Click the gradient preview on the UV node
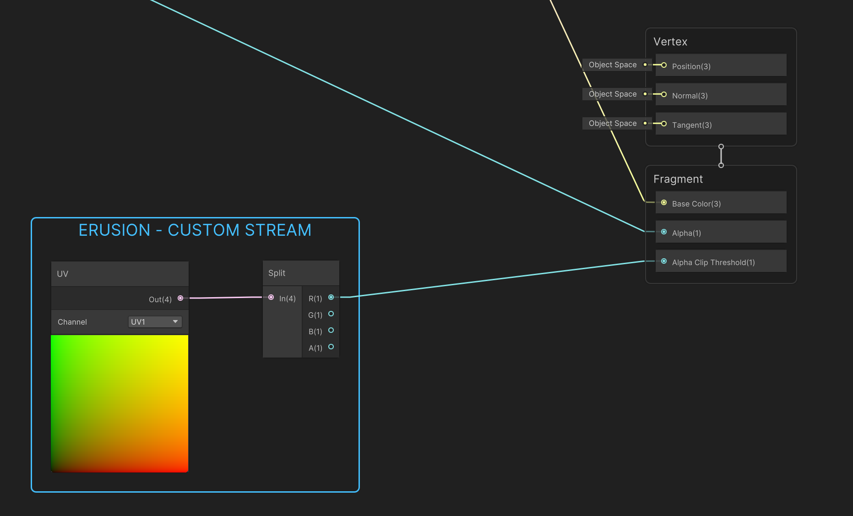Viewport: 853px width, 516px height. pos(119,403)
